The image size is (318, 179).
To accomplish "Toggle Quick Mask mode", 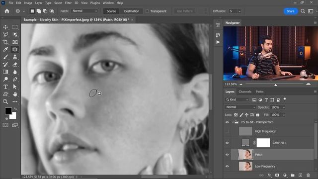I will tap(5, 125).
